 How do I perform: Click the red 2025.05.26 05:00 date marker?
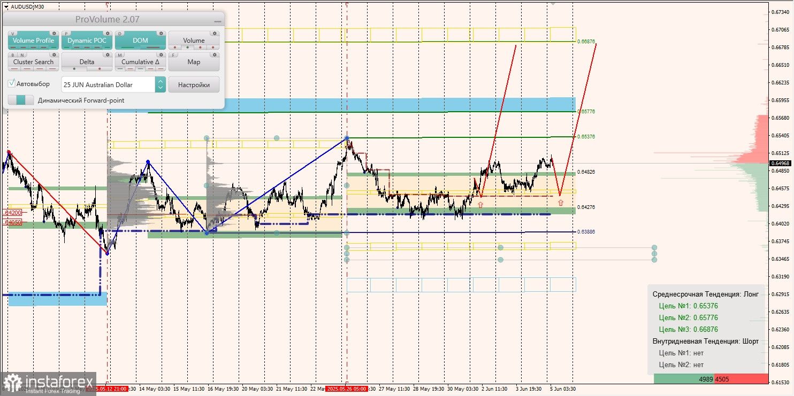[x=347, y=389]
